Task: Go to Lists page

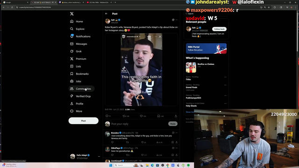Action: pyautogui.click(x=76, y=66)
